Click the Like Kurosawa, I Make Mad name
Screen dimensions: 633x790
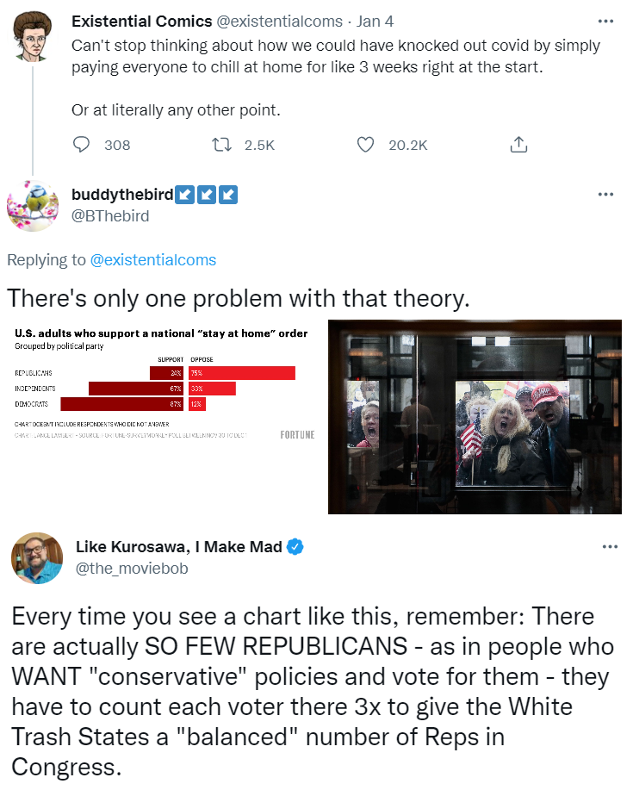point(179,547)
